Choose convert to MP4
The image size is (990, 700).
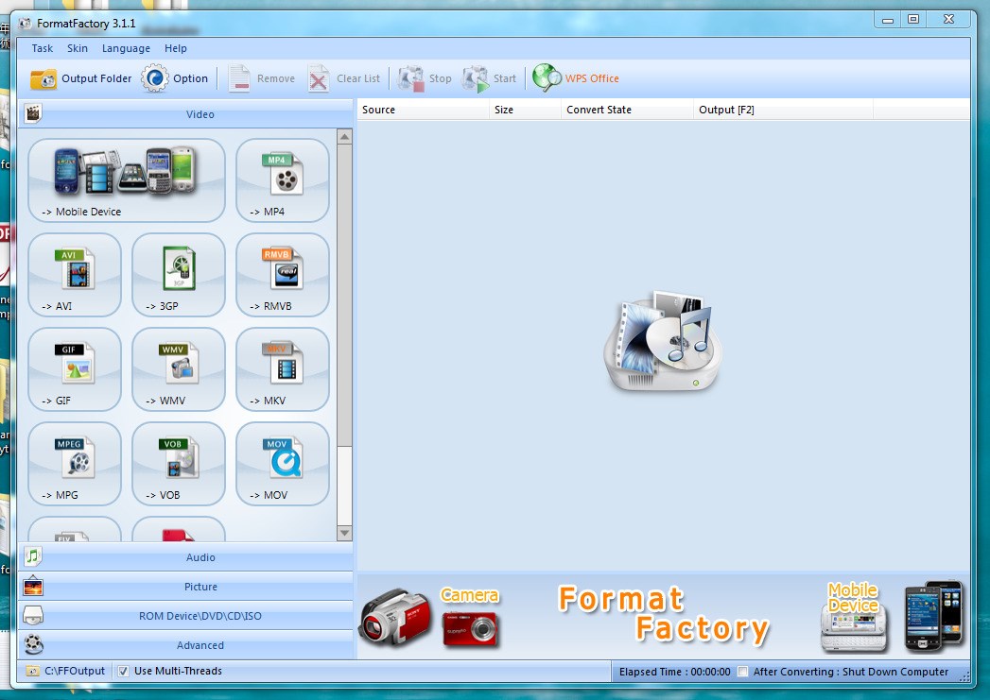282,180
